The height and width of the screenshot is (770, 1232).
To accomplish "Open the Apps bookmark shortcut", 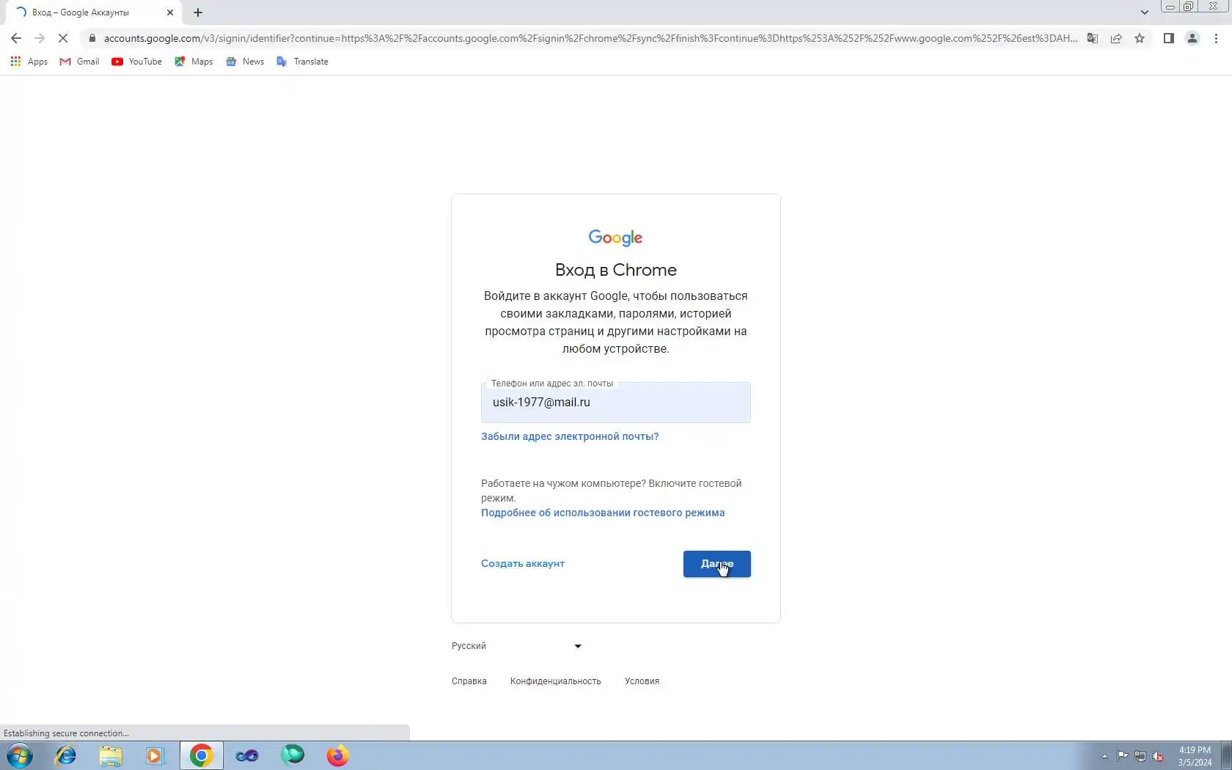I will [29, 62].
